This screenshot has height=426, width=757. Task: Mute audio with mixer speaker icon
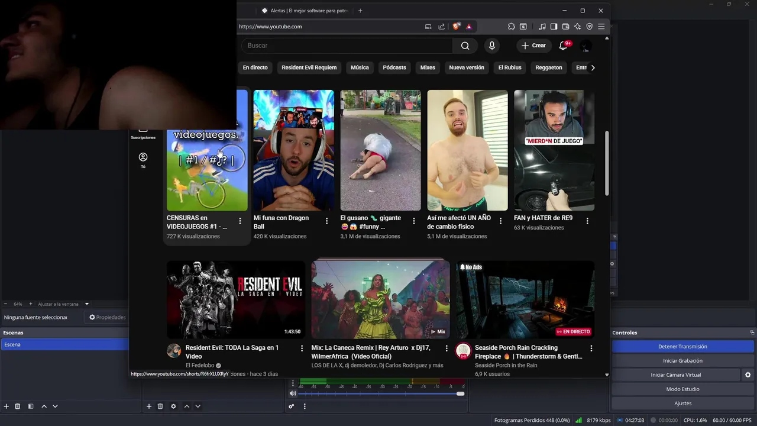tap(293, 393)
